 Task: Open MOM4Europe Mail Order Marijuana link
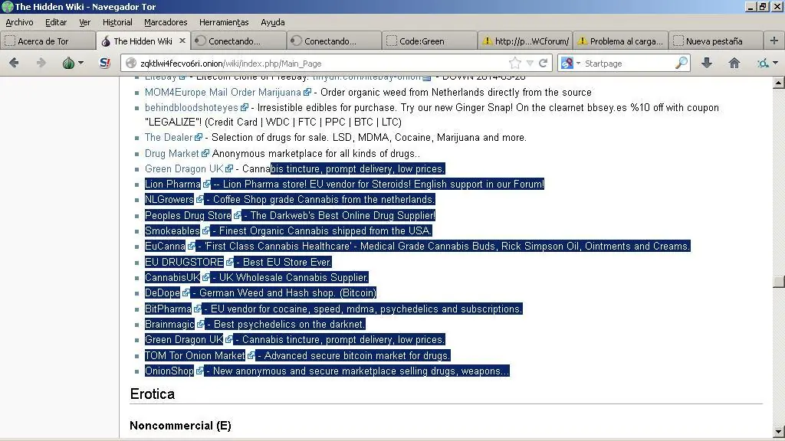pos(223,93)
